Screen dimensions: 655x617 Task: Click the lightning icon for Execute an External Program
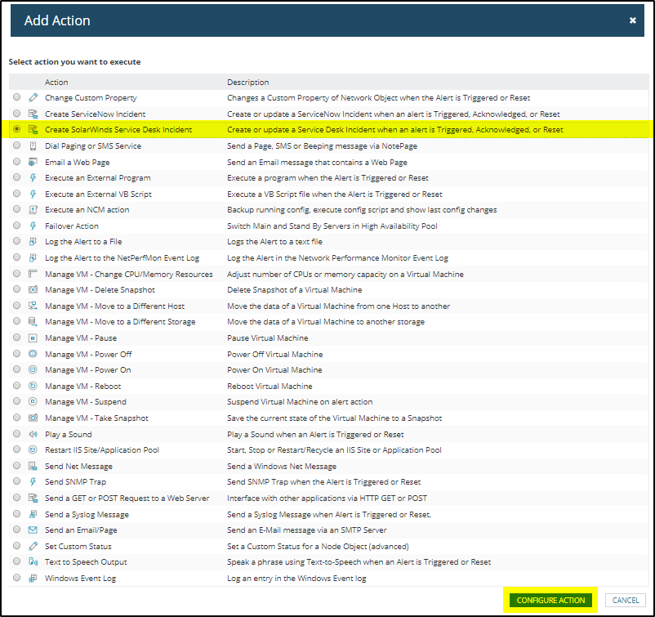pyautogui.click(x=33, y=177)
